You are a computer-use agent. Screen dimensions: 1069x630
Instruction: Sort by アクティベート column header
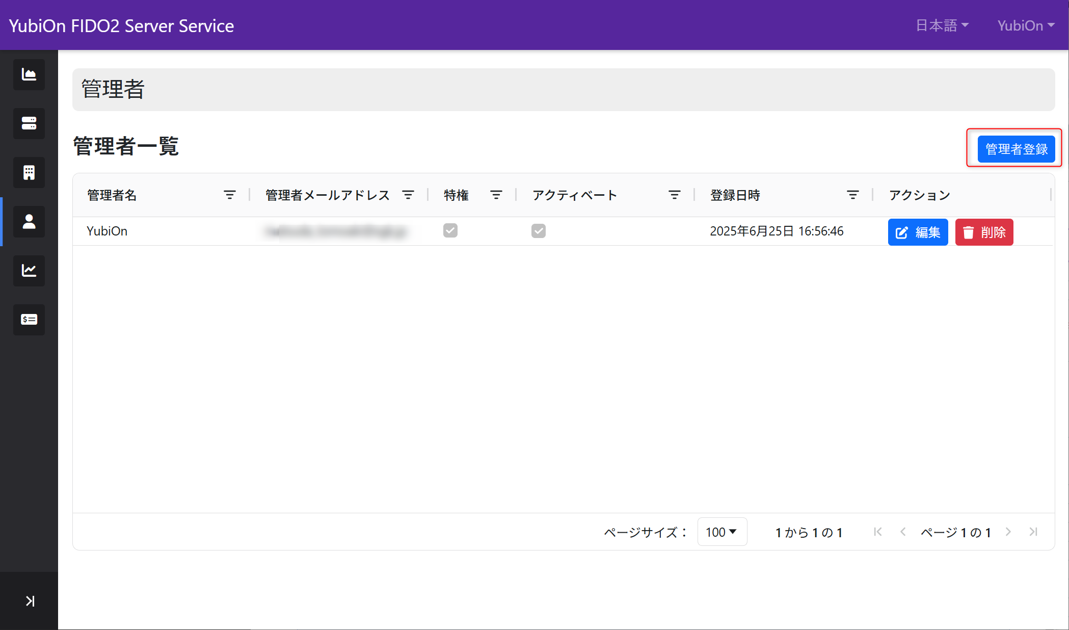click(x=574, y=195)
